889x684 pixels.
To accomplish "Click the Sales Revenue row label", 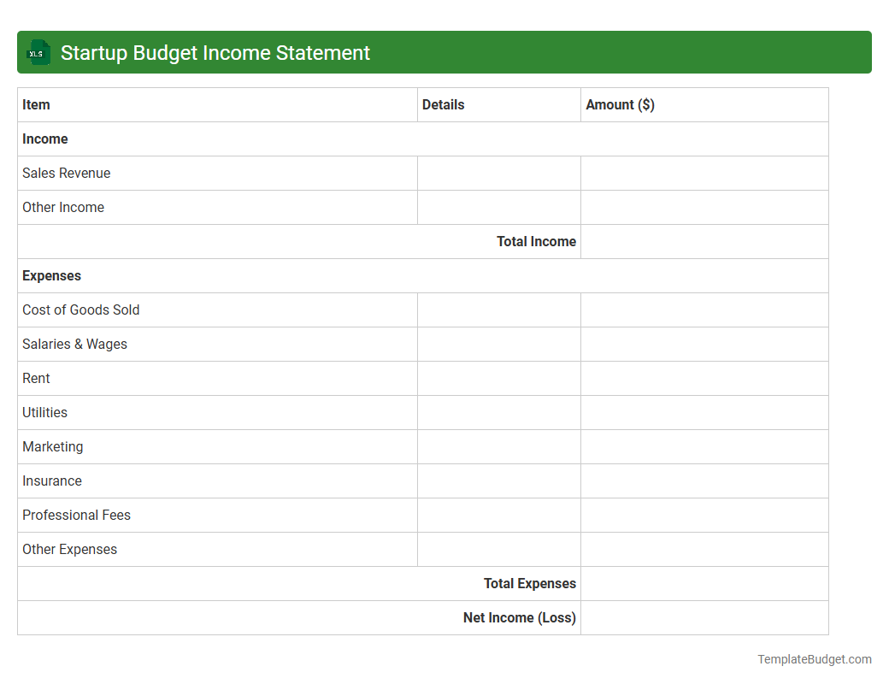I will (66, 173).
